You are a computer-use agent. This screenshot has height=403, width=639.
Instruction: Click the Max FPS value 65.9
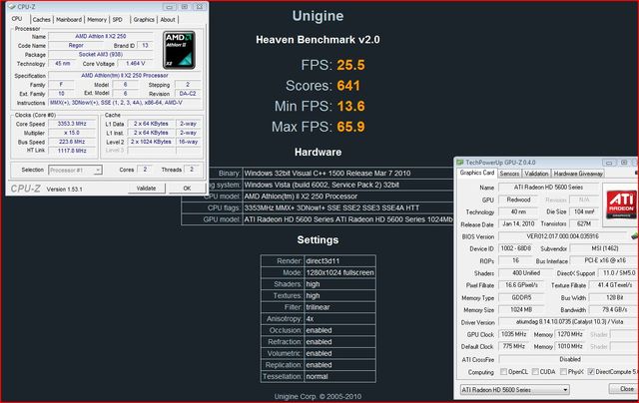(x=350, y=127)
